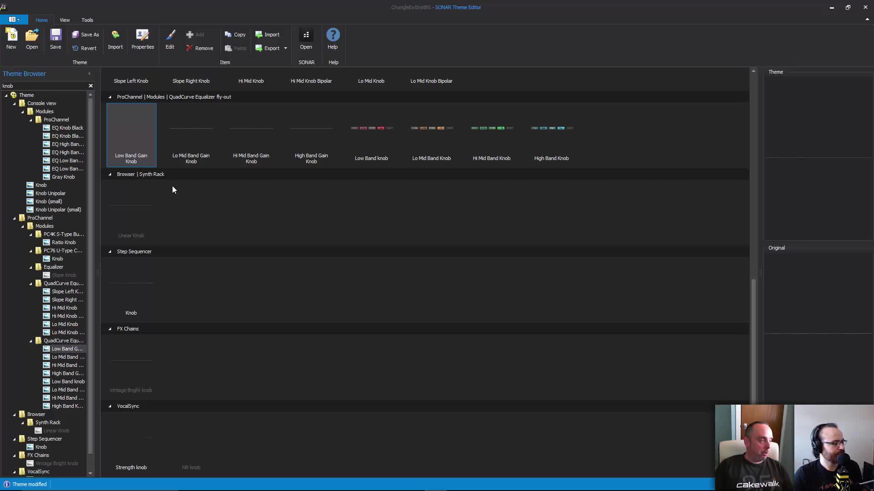Click the palette Import theme icon
The height and width of the screenshot is (491, 874).
pyautogui.click(x=115, y=35)
